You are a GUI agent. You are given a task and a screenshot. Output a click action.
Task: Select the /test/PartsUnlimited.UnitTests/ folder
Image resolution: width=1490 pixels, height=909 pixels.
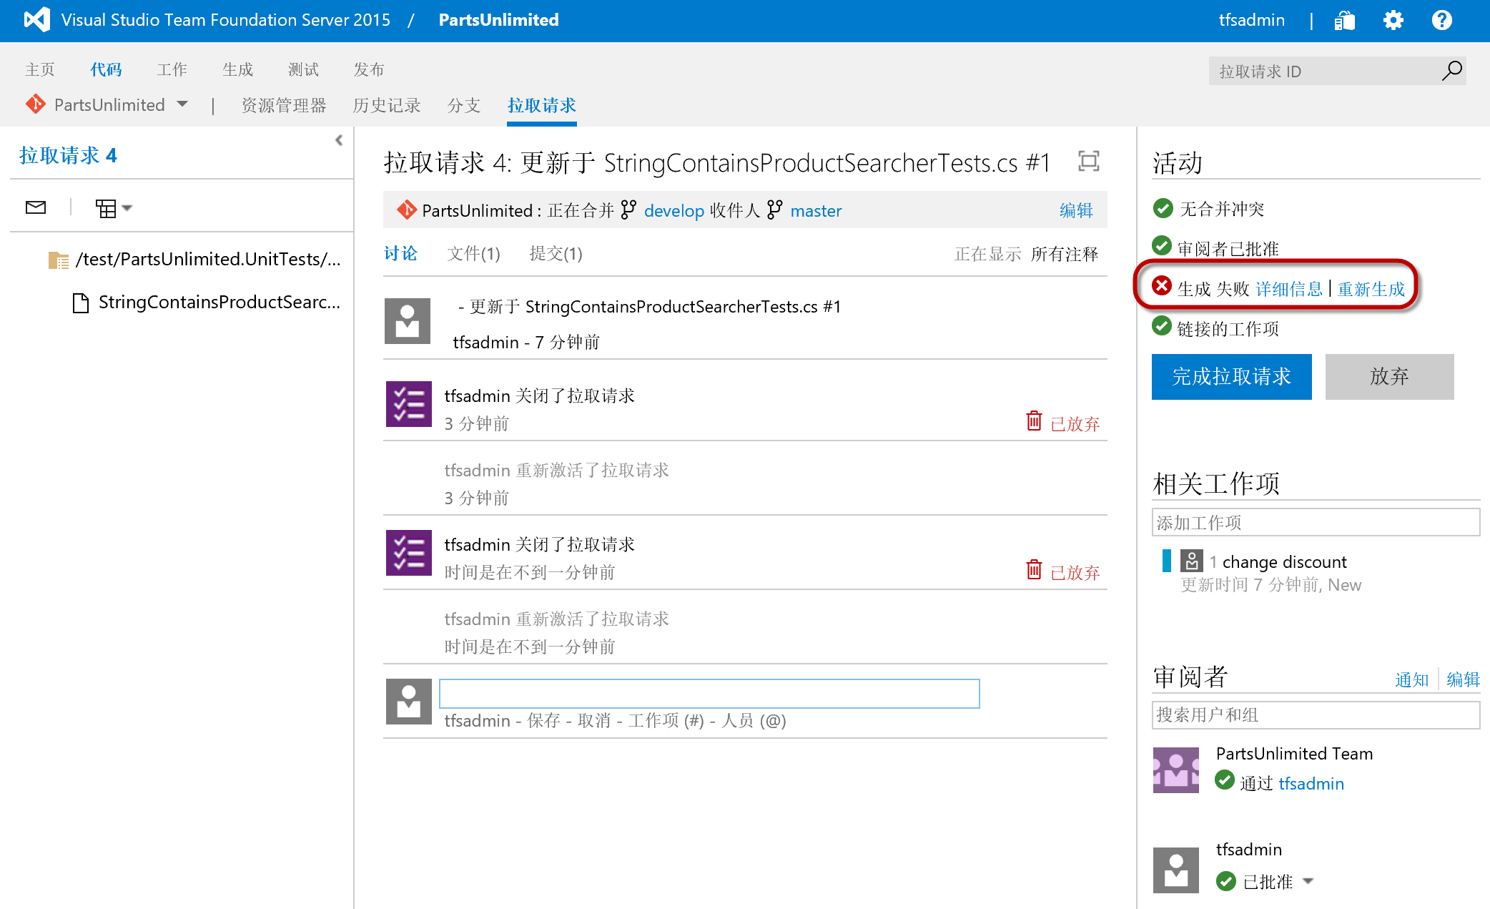pos(208,259)
